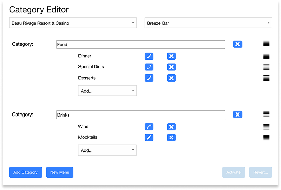Viewport: 281px width, 190px height.
Task: Click the reorder handle for Wine
Action: (x=266, y=127)
